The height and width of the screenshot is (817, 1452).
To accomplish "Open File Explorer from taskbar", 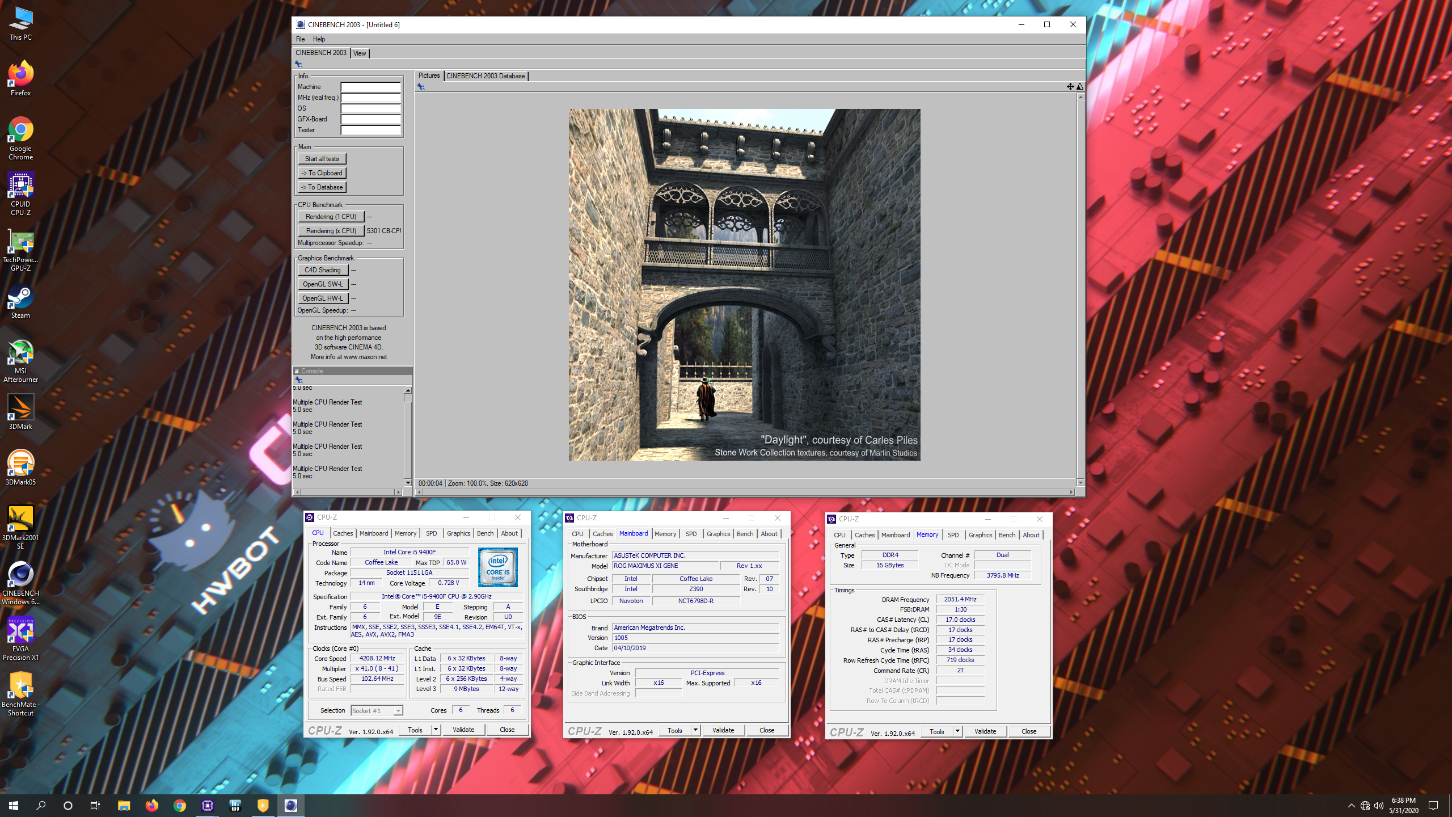I will (124, 806).
